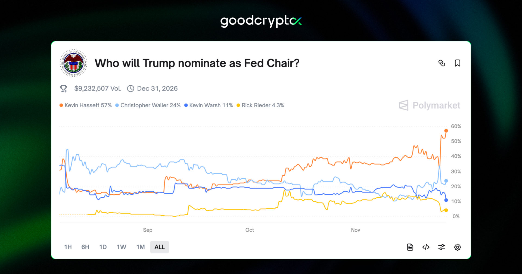Screen dimensions: 522x274
Task: Toggle the Christopher Waller series visibility
Action: pyautogui.click(x=148, y=105)
